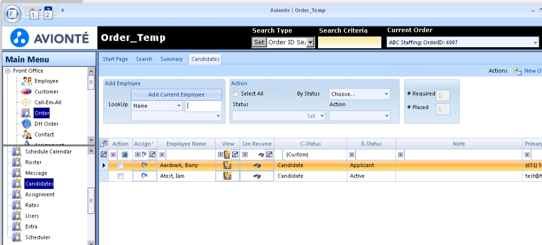Click the Avionté logo
Screen dimensions: 542x245
pos(49,38)
